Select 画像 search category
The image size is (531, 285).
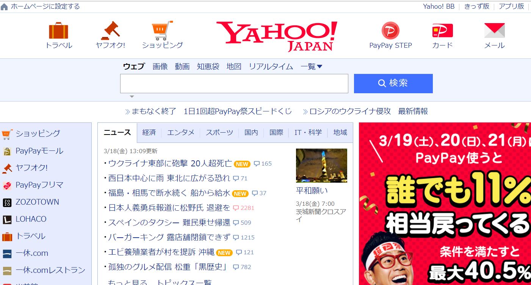pyautogui.click(x=160, y=67)
